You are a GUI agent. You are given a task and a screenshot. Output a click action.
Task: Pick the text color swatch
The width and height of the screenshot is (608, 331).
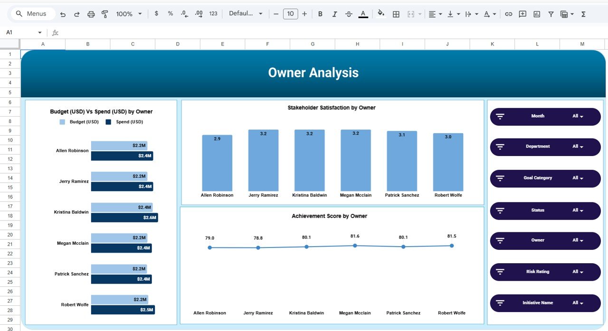click(x=363, y=14)
